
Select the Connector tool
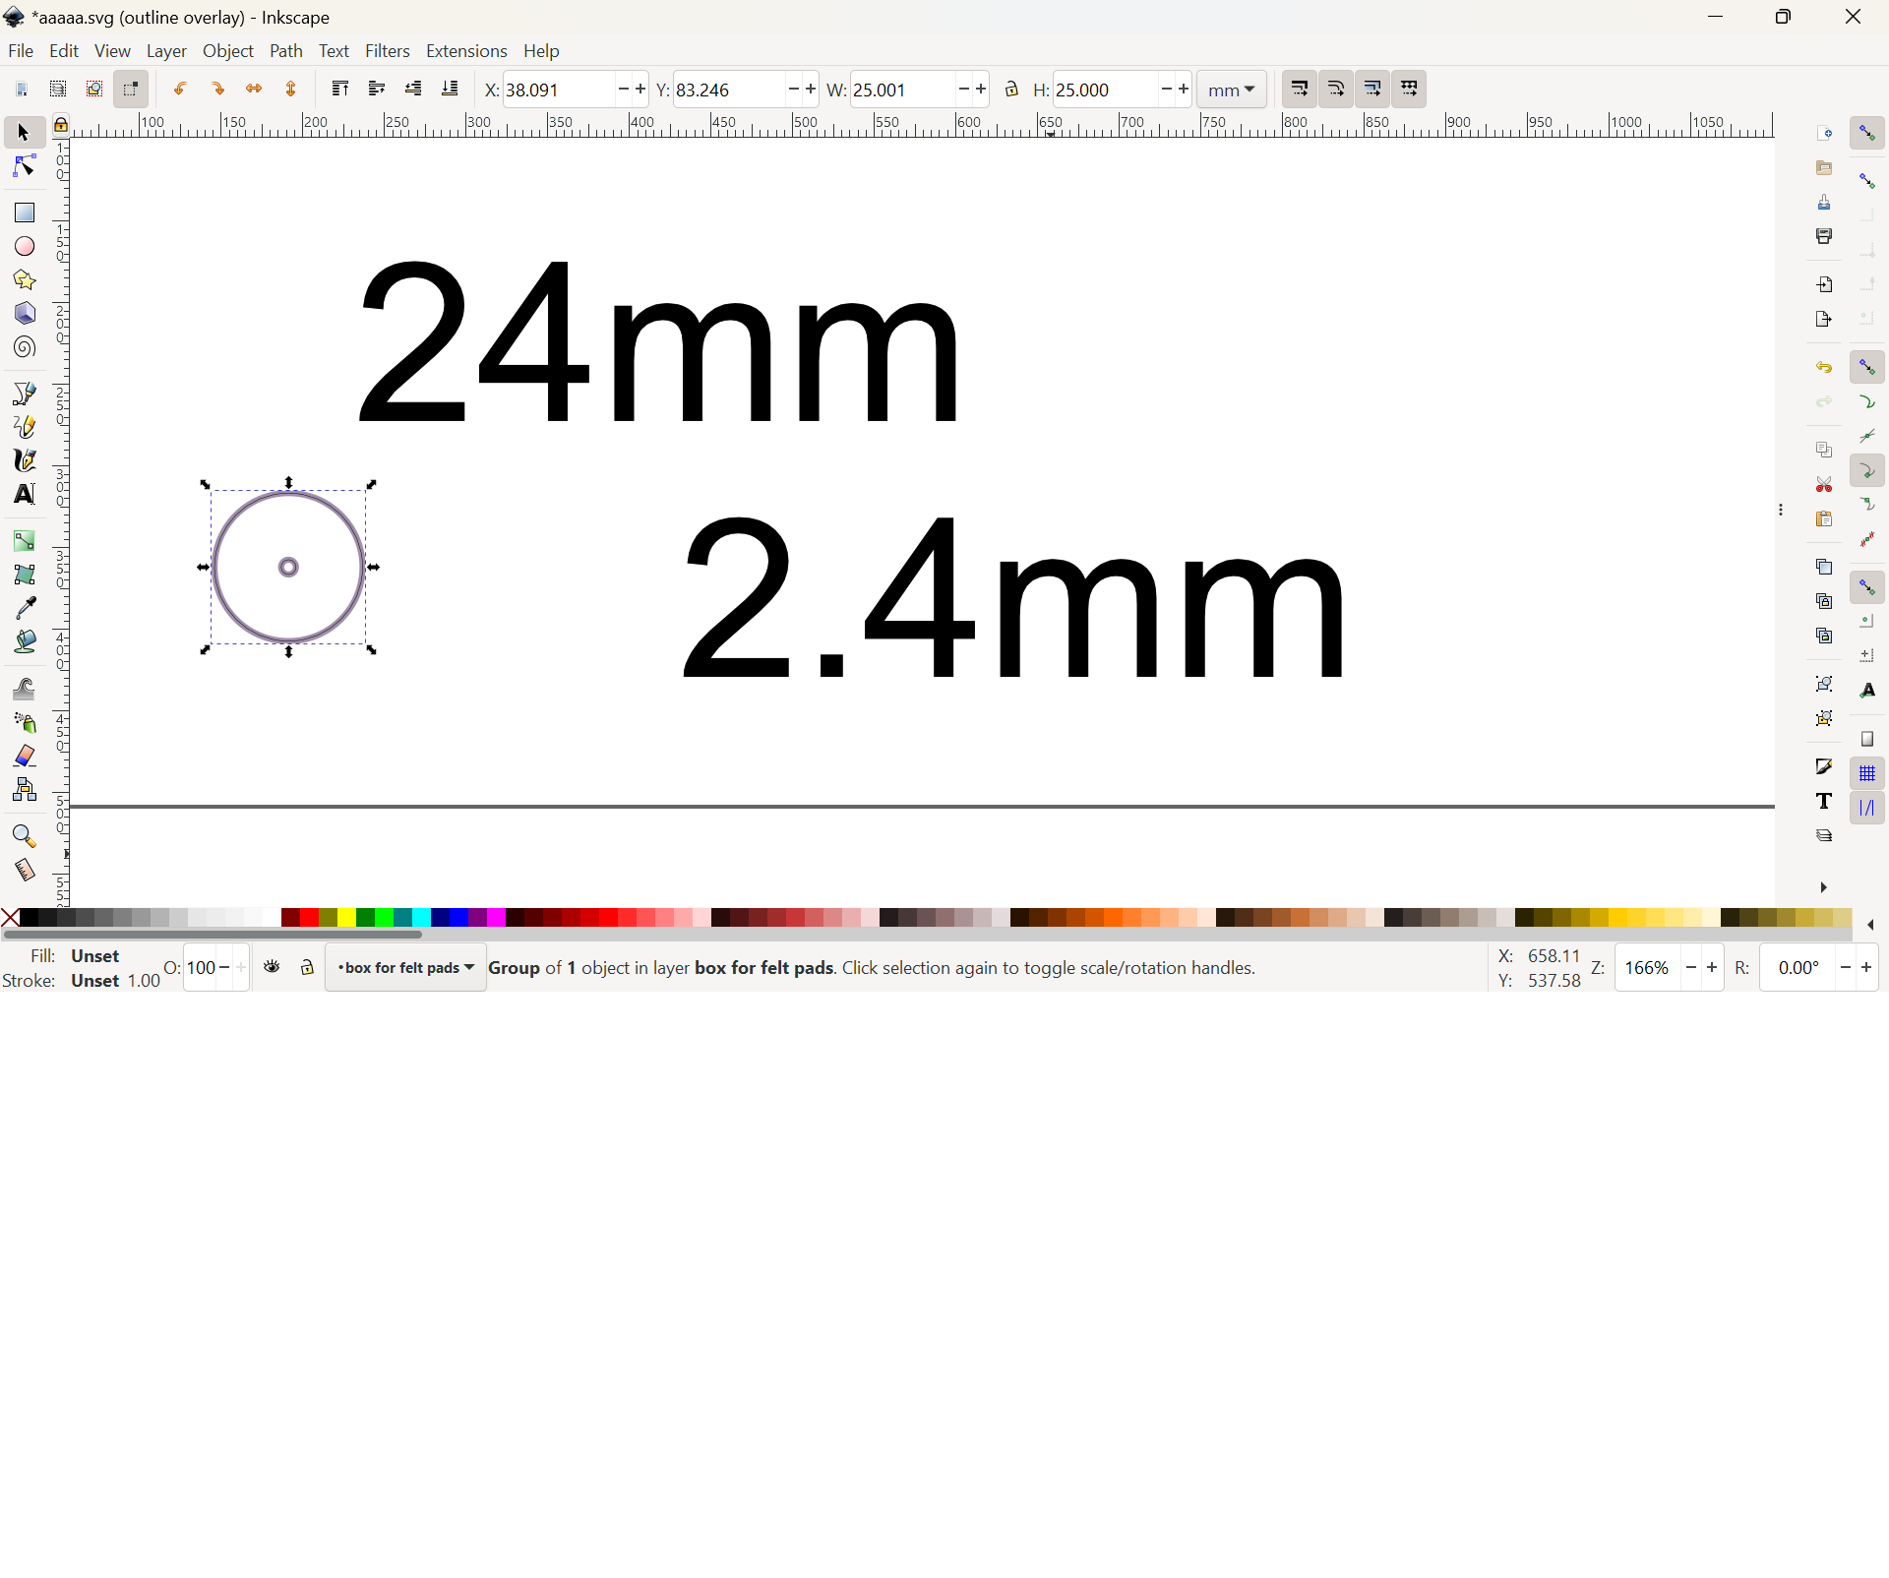(x=24, y=789)
